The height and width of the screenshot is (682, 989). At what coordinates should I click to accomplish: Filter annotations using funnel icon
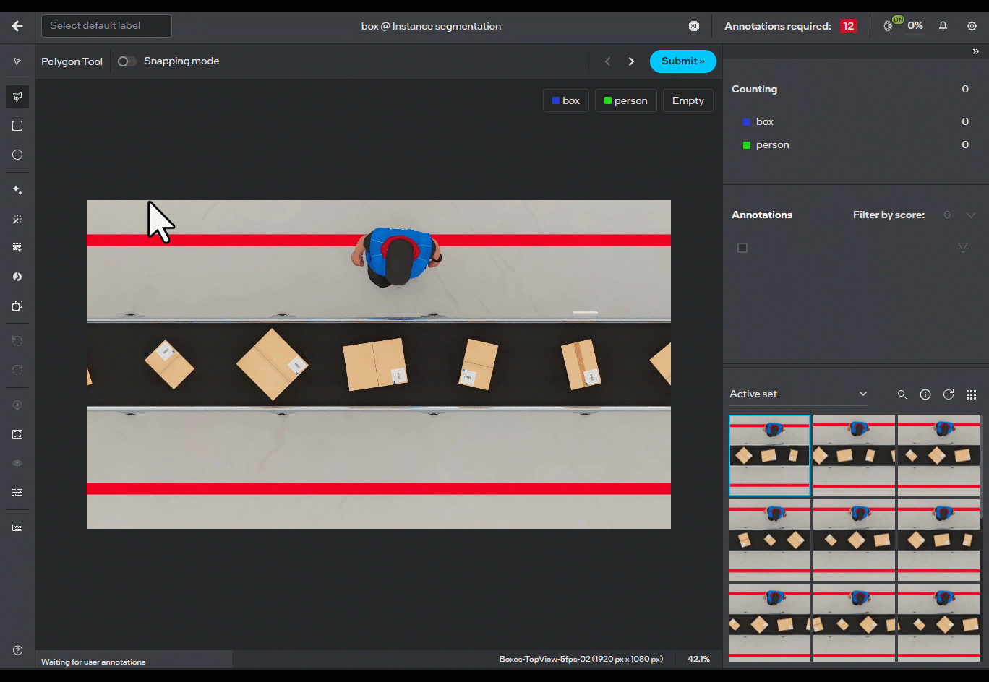tap(963, 248)
